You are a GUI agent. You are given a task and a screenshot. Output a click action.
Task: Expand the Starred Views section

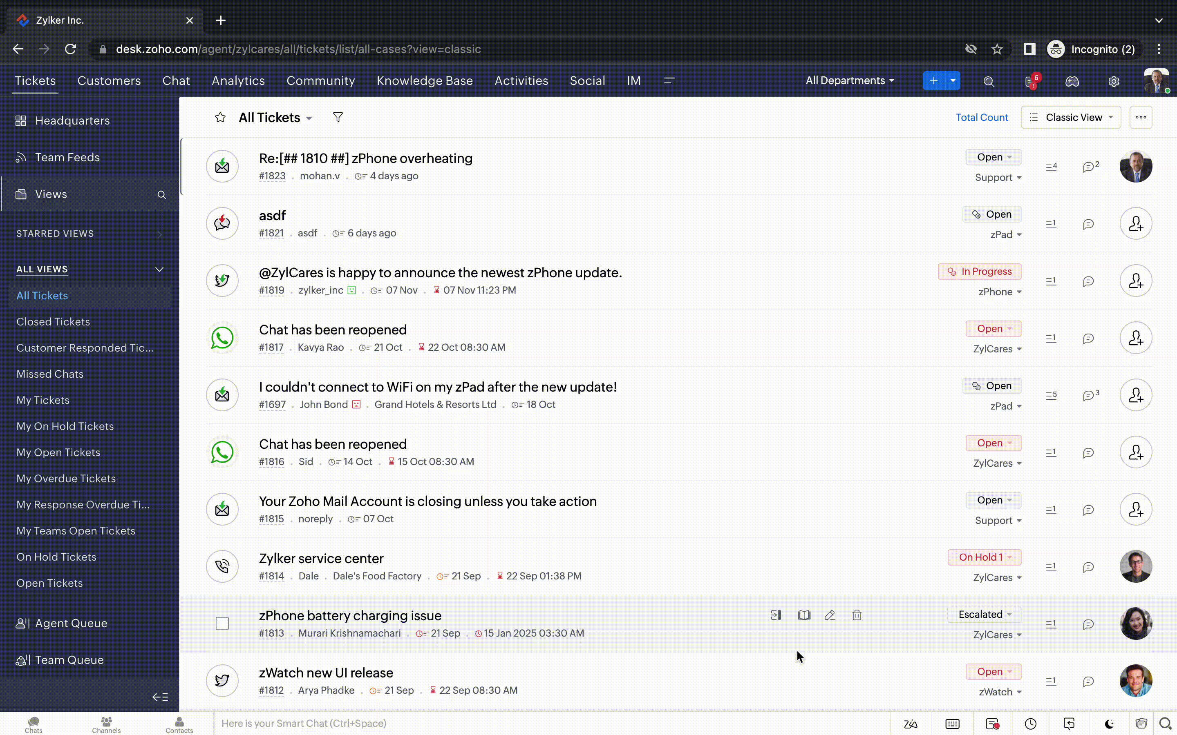(159, 234)
